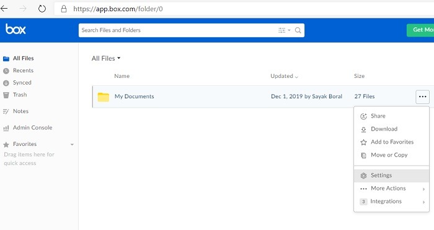Open the three-dot menu for My Documents
The height and width of the screenshot is (230, 434).
tap(422, 96)
